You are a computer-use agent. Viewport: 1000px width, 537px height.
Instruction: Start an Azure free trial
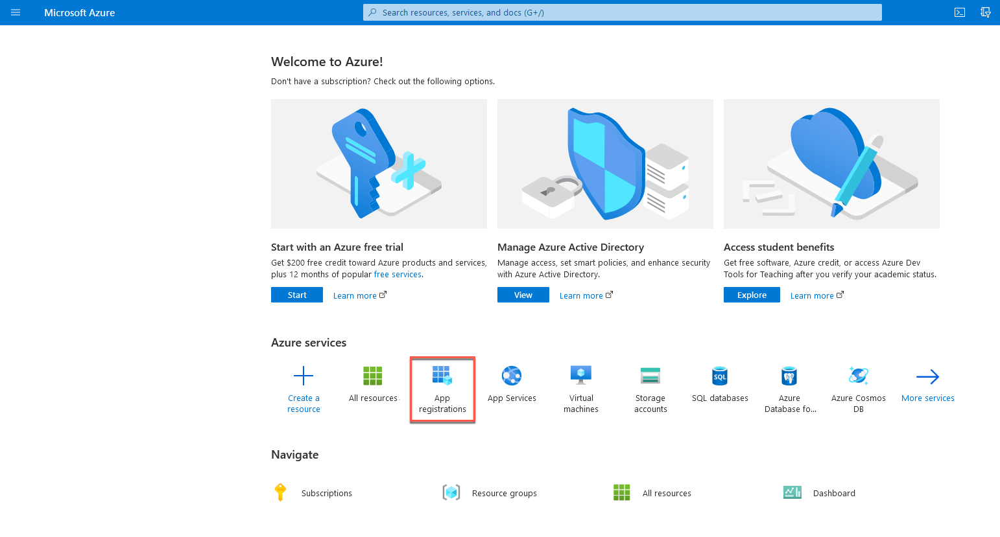pyautogui.click(x=296, y=295)
